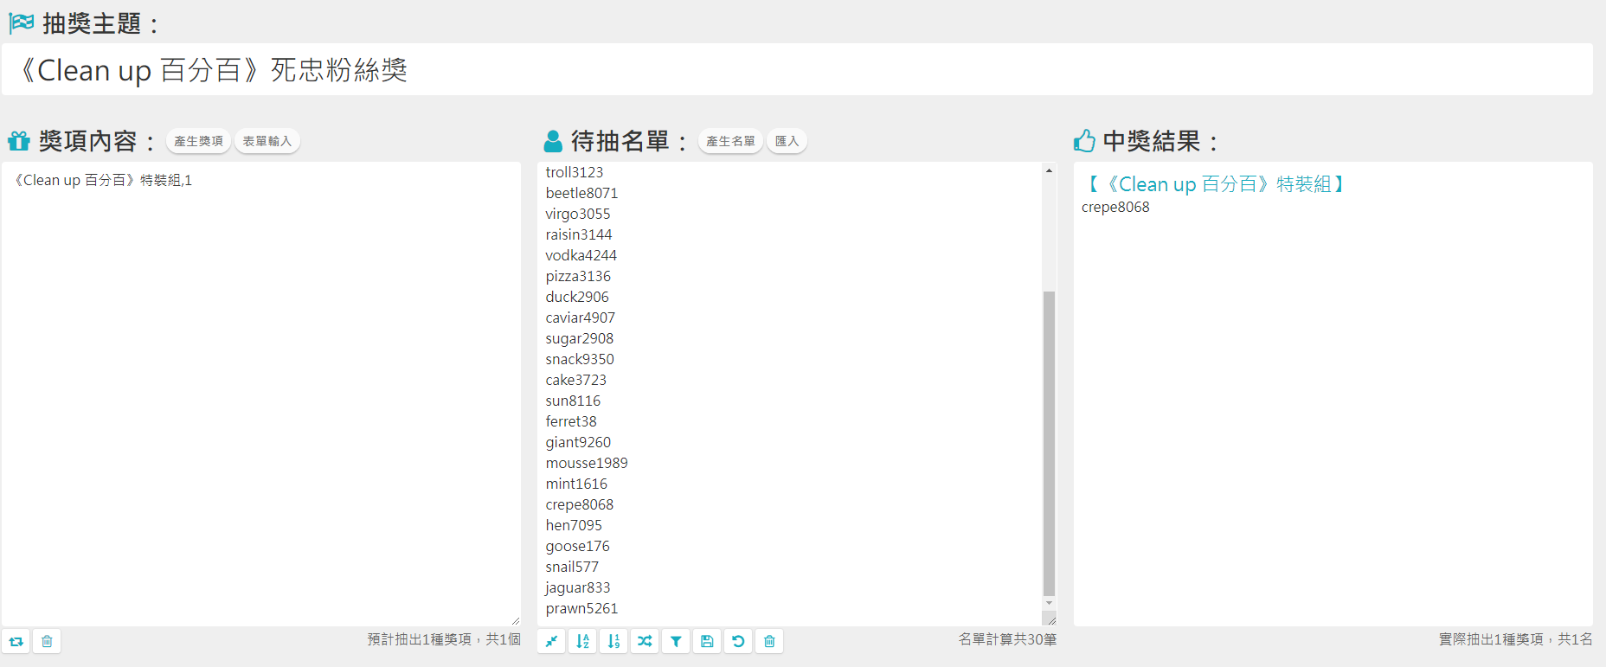Screen dimensions: 1606x667
Task: Select the name goose176 in the list
Action: (577, 546)
